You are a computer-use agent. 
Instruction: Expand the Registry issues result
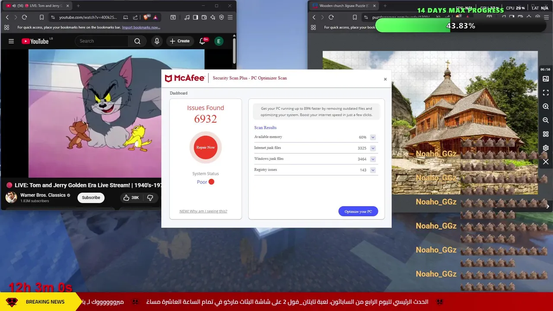click(373, 170)
